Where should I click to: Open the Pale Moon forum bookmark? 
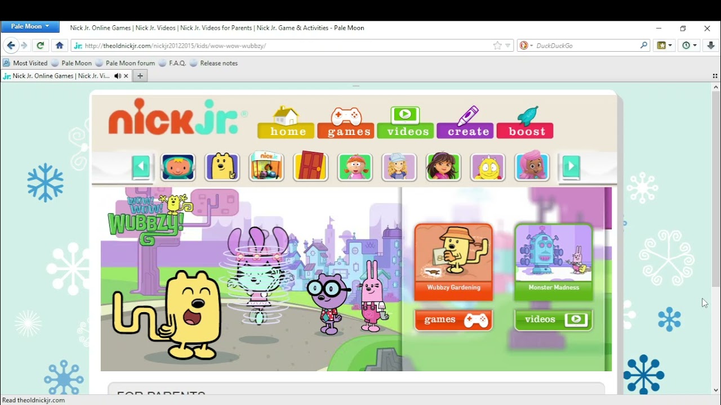pyautogui.click(x=125, y=63)
